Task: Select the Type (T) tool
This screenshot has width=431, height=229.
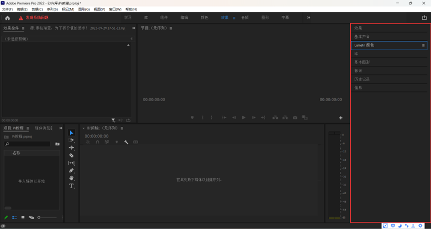Action: (x=71, y=186)
